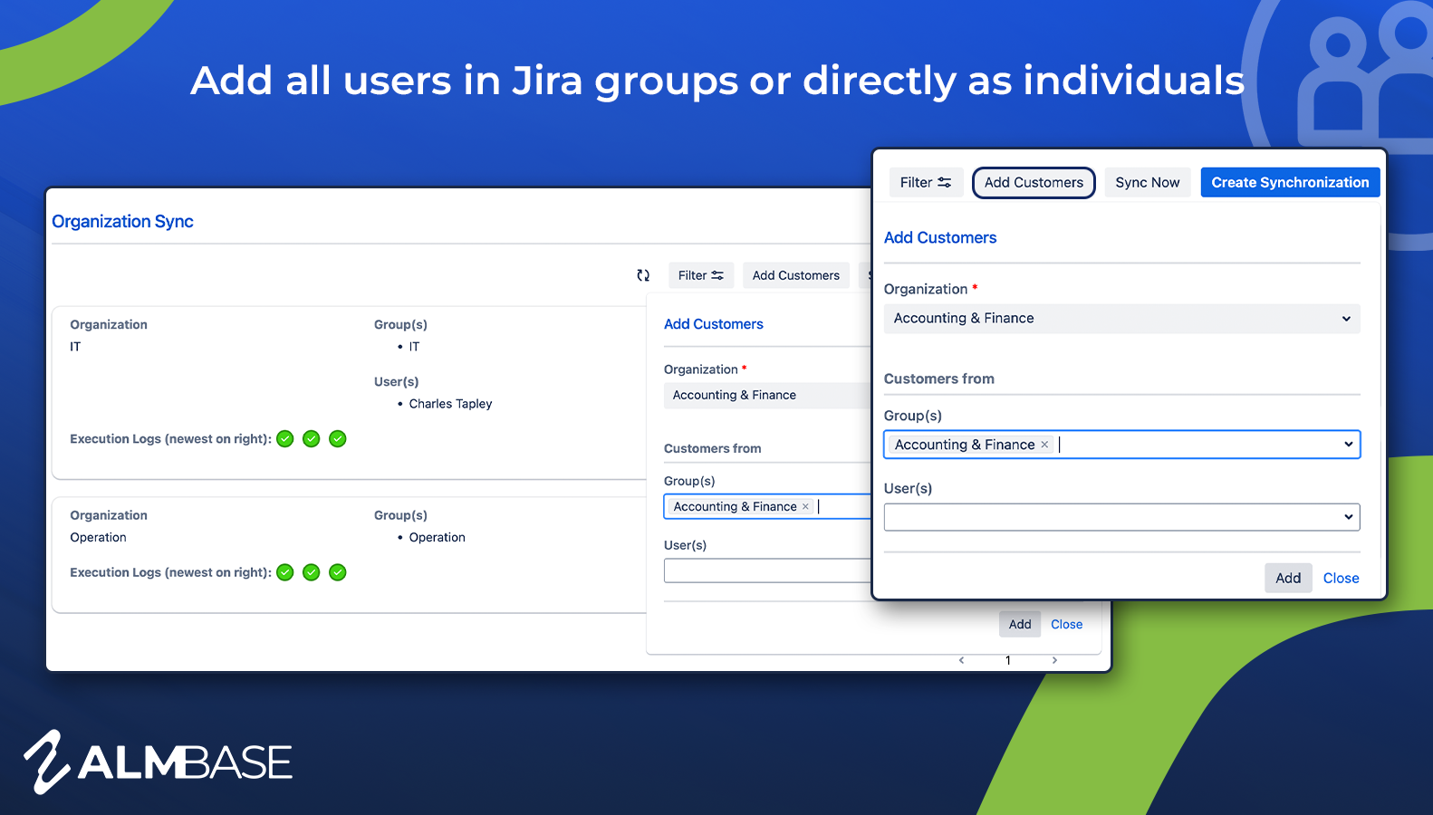Click Create Synchronization button
The image size is (1433, 815).
coord(1291,182)
